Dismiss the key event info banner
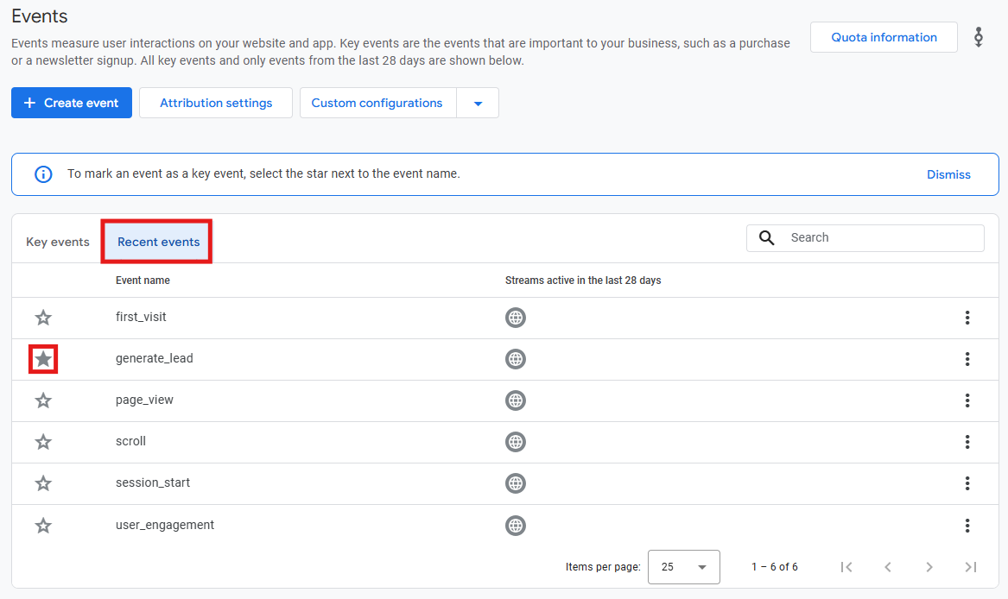1008x599 pixels. click(948, 174)
